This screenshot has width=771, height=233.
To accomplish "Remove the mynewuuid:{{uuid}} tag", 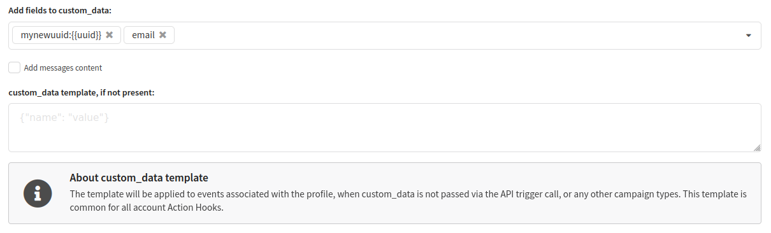I will [110, 35].
